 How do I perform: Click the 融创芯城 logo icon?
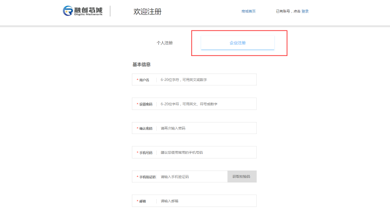68,11
